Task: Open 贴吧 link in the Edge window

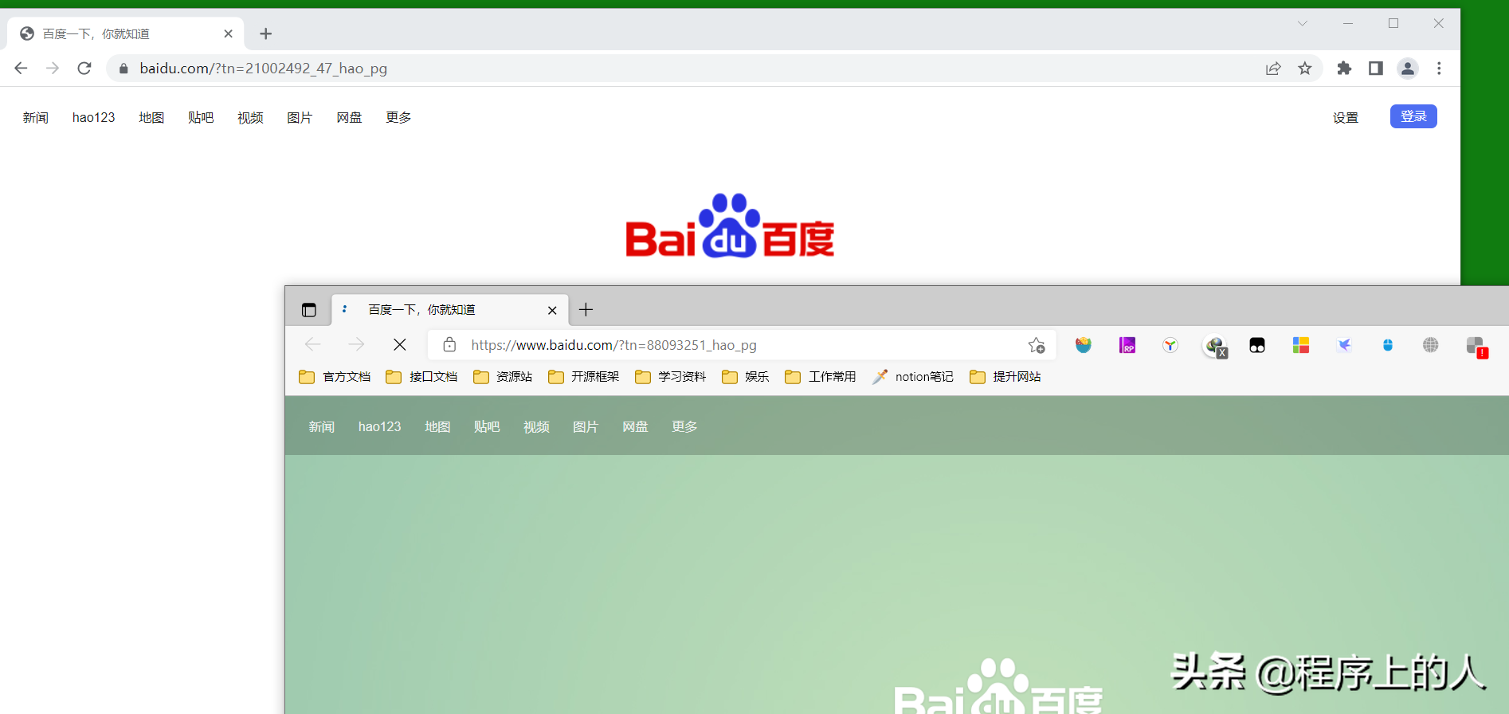Action: point(487,427)
